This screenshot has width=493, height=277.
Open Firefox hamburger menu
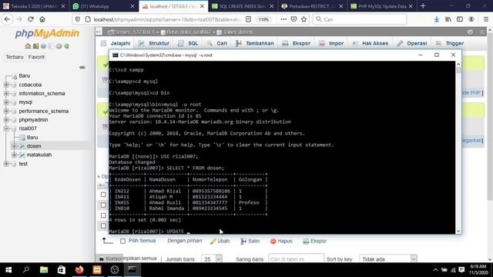click(x=486, y=19)
